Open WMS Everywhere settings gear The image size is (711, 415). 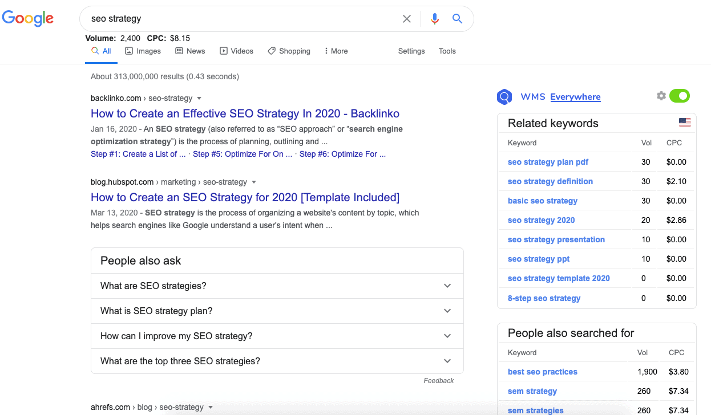pos(661,96)
